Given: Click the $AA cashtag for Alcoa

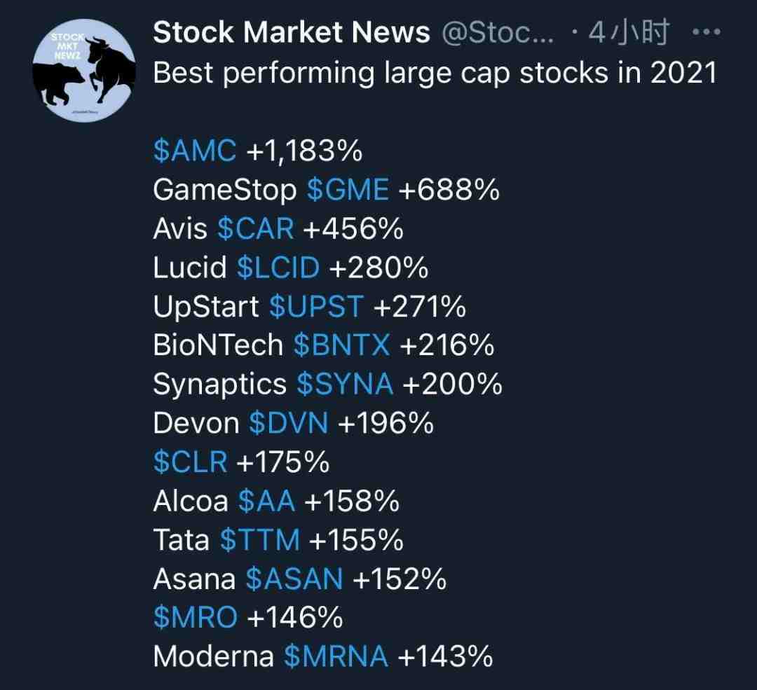Looking at the screenshot, I should click(266, 501).
